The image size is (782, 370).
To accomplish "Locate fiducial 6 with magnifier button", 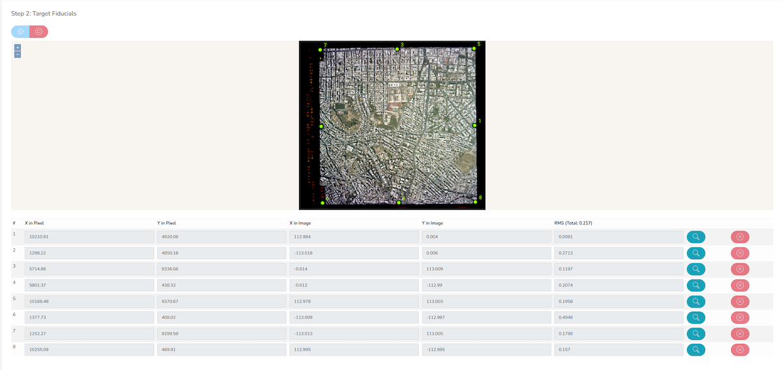I will 695,317.
